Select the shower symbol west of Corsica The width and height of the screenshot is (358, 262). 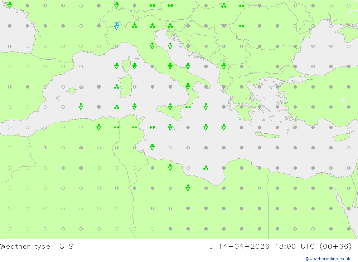click(116, 66)
